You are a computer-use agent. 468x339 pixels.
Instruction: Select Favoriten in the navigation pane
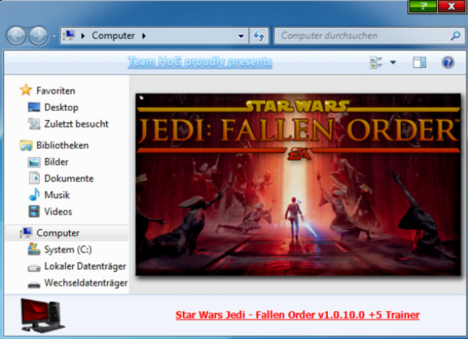pyautogui.click(x=56, y=91)
